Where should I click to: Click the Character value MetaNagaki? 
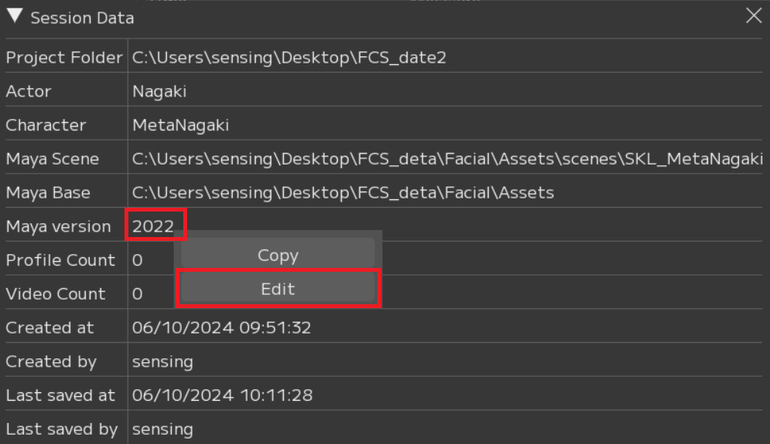(180, 125)
